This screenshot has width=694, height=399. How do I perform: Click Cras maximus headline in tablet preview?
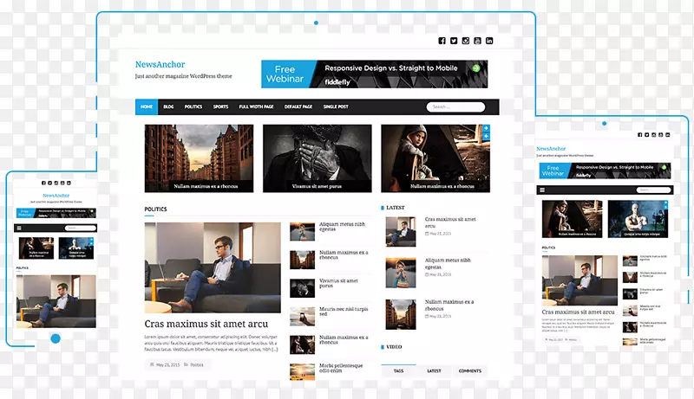[578, 312]
